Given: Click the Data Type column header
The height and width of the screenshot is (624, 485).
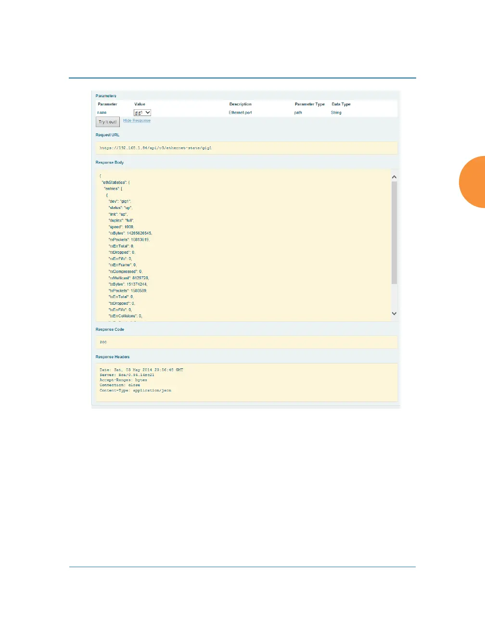Looking at the screenshot, I should click(341, 104).
